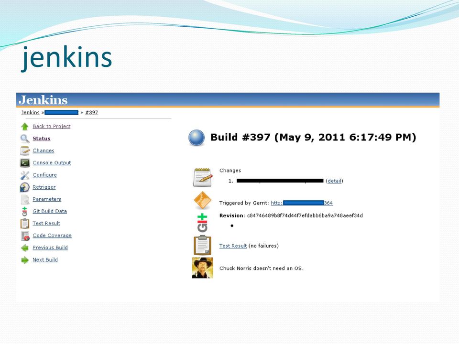This screenshot has height=344, width=459.
Task: Click the 'Triggered by Gerrit:' text
Action: 244,203
